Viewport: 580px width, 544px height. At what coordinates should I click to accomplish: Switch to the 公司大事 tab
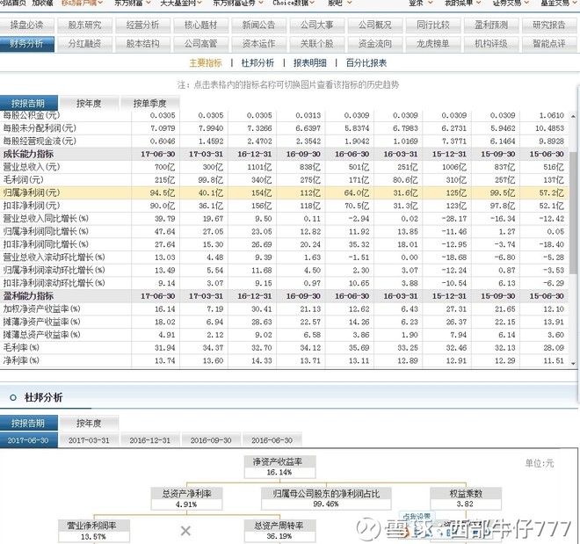317,25
